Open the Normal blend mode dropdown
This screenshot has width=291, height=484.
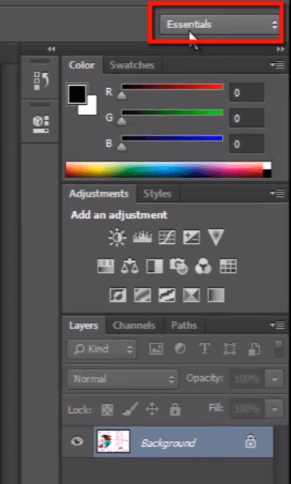[x=123, y=378]
